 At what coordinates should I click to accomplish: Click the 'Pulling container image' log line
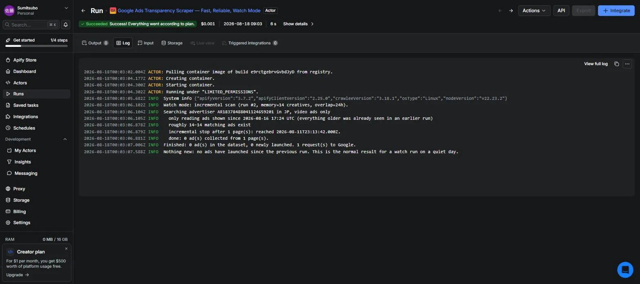coord(208,72)
